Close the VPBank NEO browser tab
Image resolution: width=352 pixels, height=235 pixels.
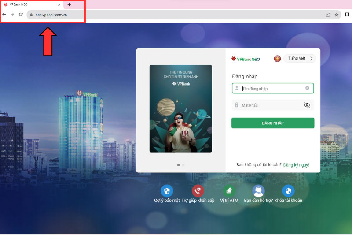[x=59, y=4]
